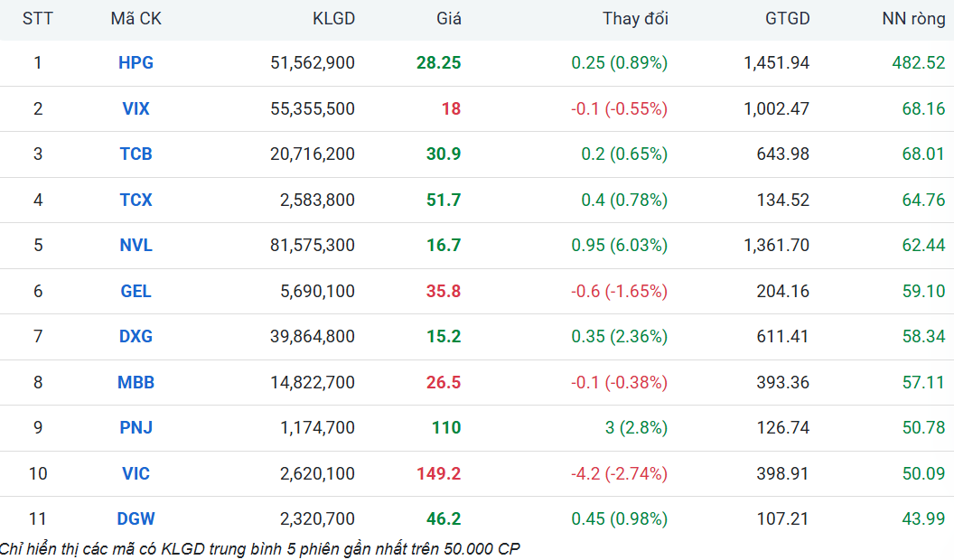This screenshot has width=954, height=560.
Task: Open the VIX stock ticker link
Action: (x=136, y=108)
